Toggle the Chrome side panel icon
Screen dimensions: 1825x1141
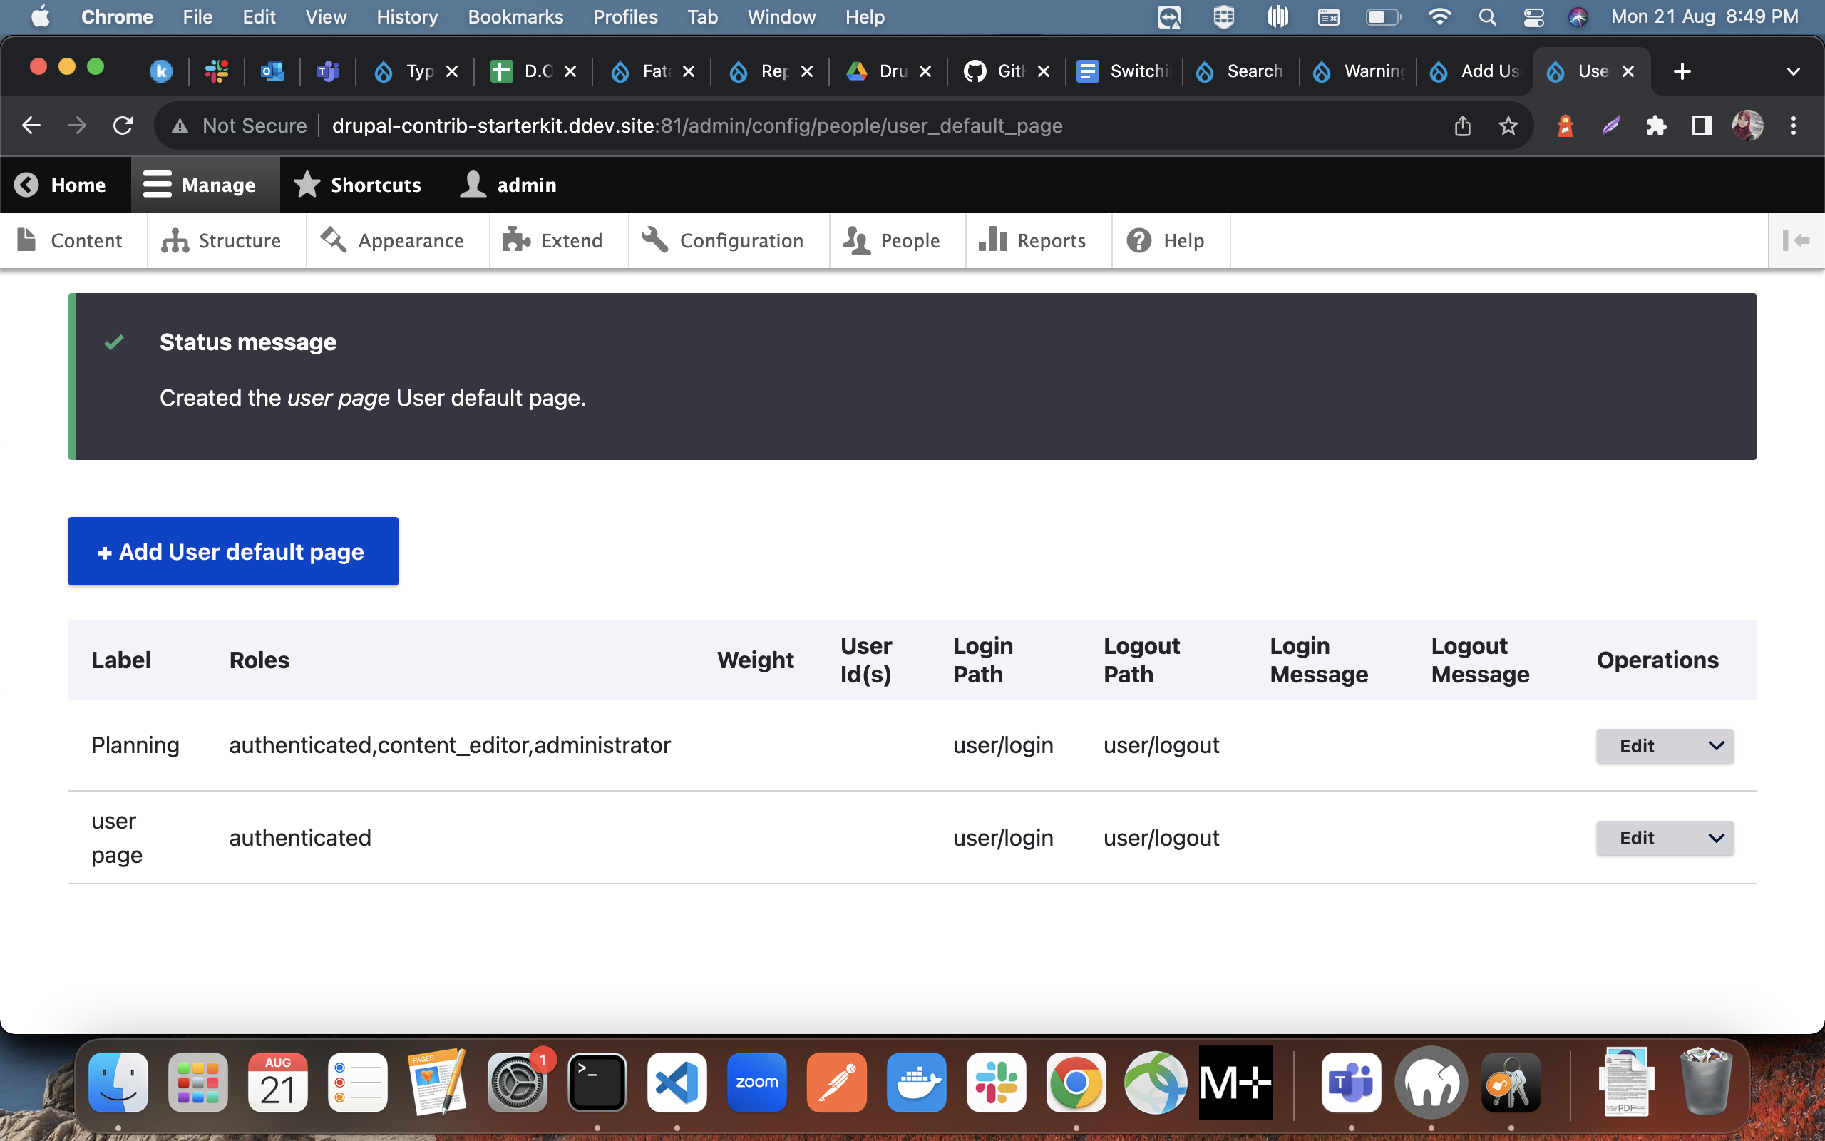(x=1702, y=126)
